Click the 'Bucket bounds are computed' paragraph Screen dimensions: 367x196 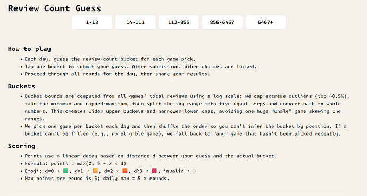pyautogui.click(x=187, y=108)
